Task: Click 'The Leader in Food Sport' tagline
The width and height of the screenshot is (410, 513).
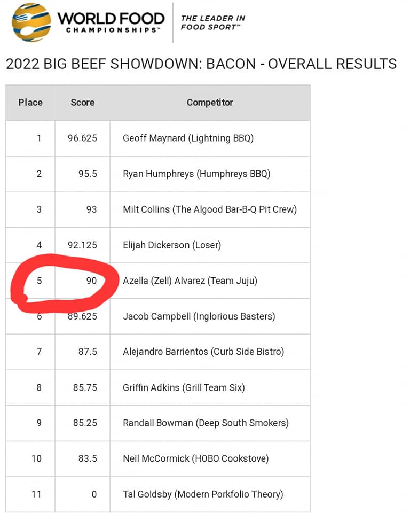Action: (213, 22)
